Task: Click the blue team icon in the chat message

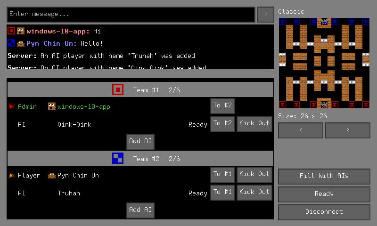Action: 11,43
